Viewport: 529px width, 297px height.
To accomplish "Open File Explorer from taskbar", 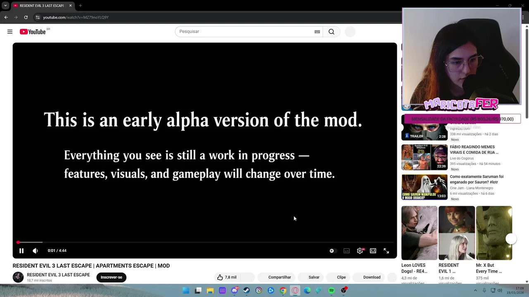I will [x=210, y=290].
